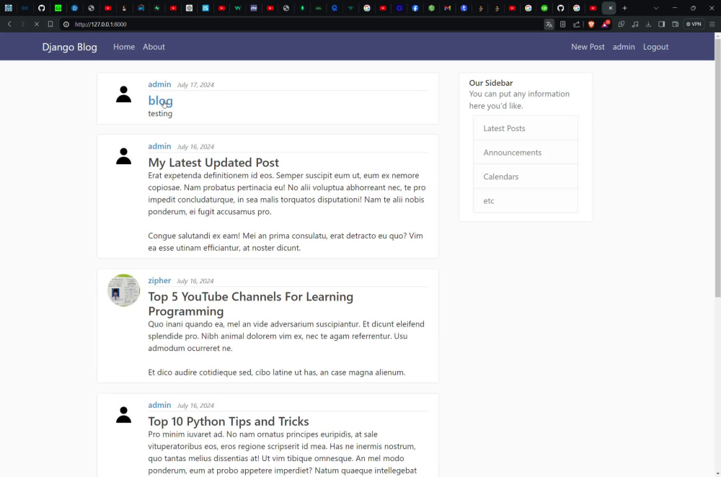Click the page vertical scrollbar thumb
The width and height of the screenshot is (721, 477).
coord(717,168)
